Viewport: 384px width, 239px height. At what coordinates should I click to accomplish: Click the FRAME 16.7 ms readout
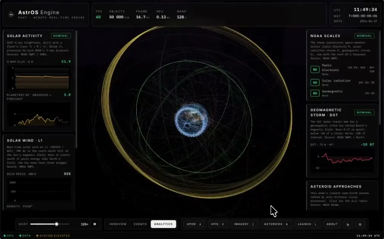coord(143,14)
